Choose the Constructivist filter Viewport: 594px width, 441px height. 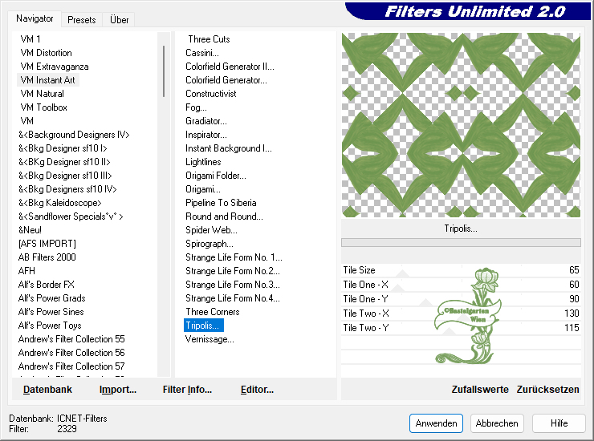point(210,94)
